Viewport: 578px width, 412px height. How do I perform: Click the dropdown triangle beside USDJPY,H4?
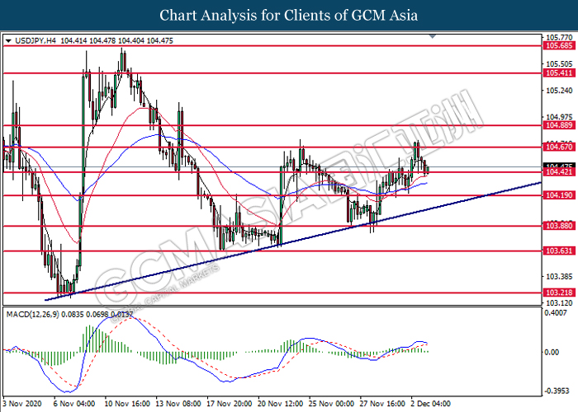(x=8, y=41)
